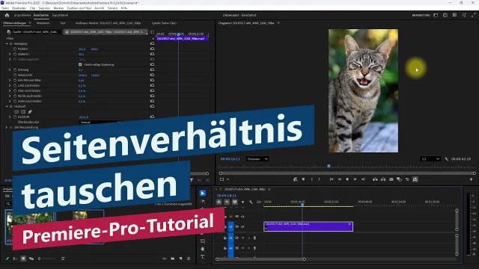Open the Fenster menu

click(x=113, y=8)
